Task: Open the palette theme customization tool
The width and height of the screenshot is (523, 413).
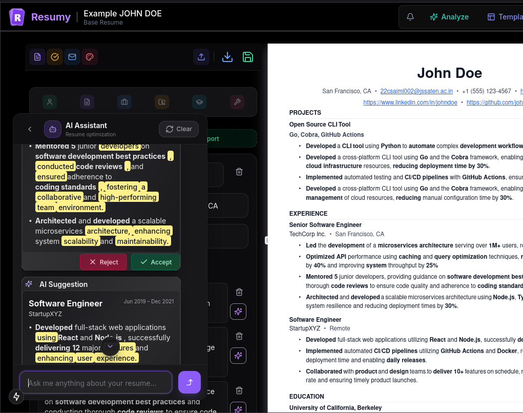Action: (x=89, y=57)
